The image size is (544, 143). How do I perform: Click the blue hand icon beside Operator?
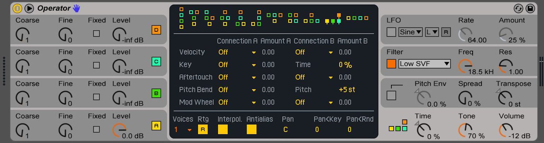click(x=76, y=8)
